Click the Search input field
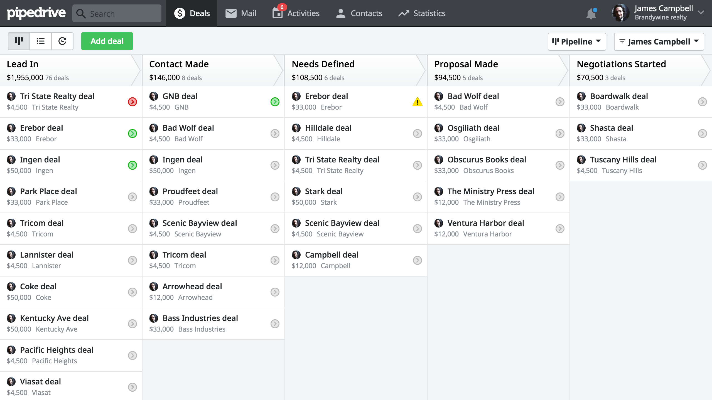The image size is (712, 400). [x=117, y=13]
